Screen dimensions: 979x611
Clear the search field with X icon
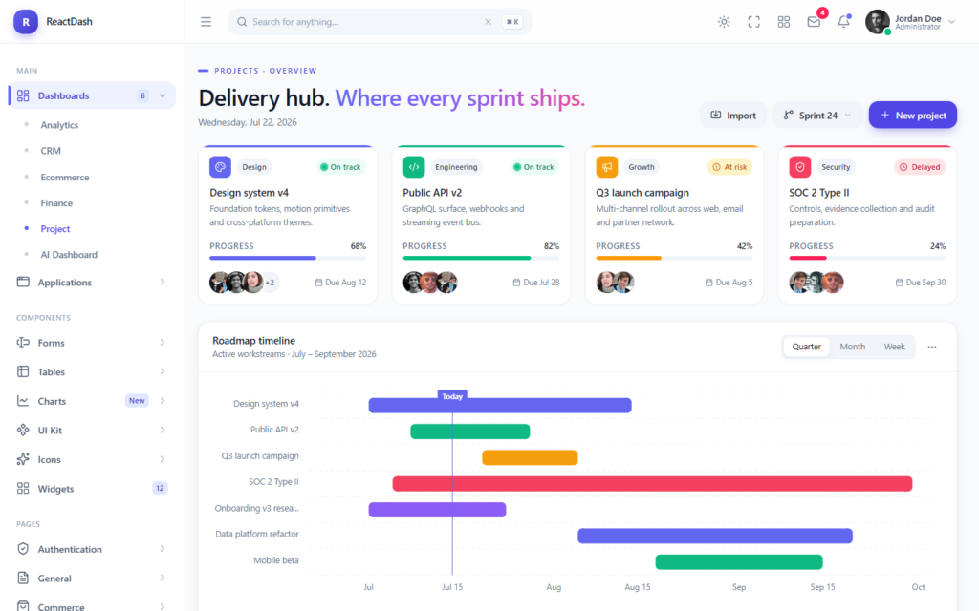pos(488,22)
